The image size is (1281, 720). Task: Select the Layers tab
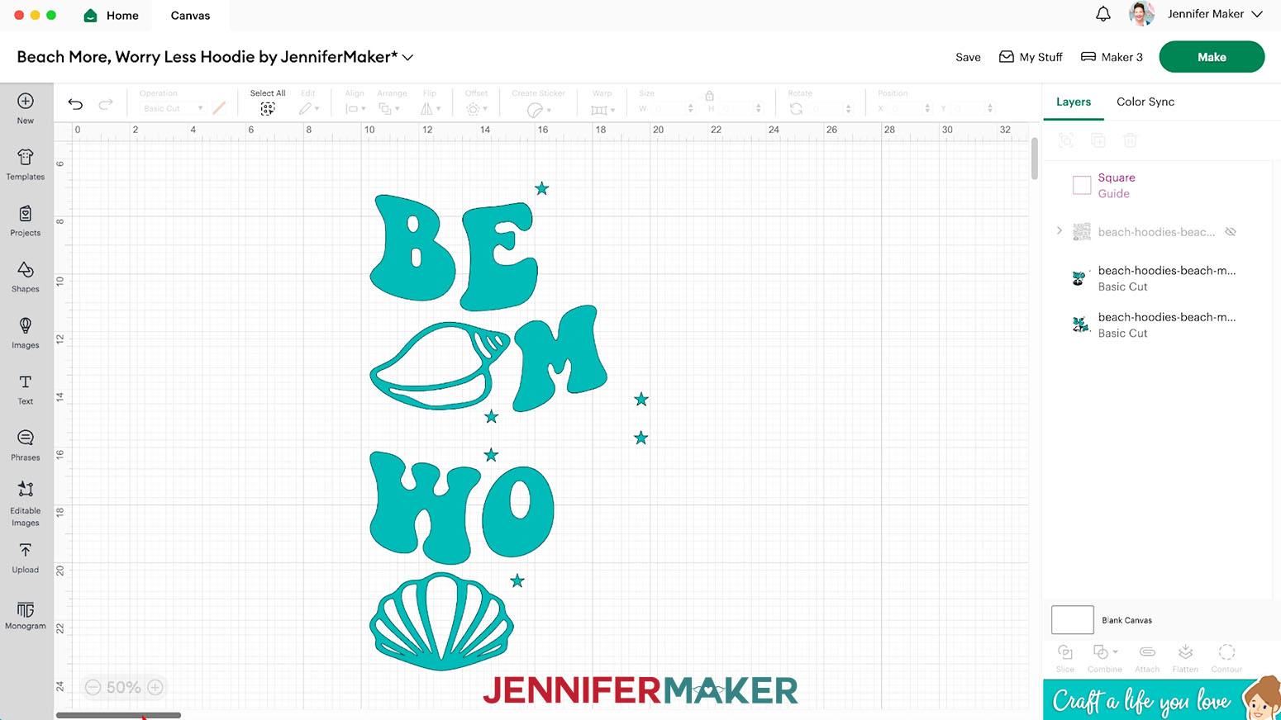1074,102
